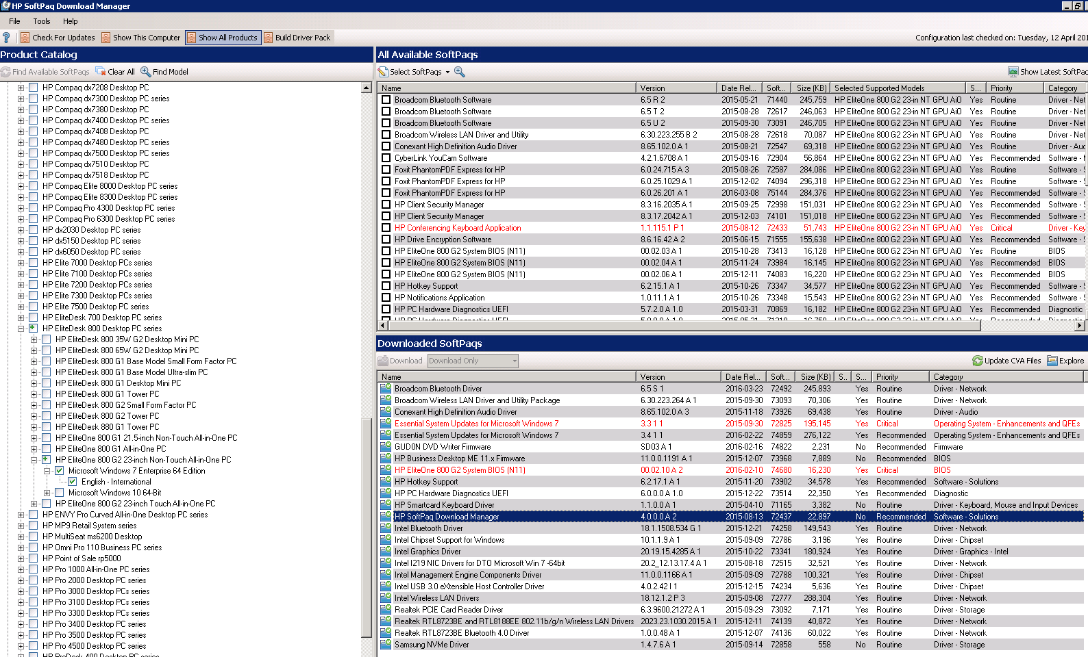Sort downloaded SoftPaqs by Category column
Viewport: 1088px width, 657px height.
1007,377
